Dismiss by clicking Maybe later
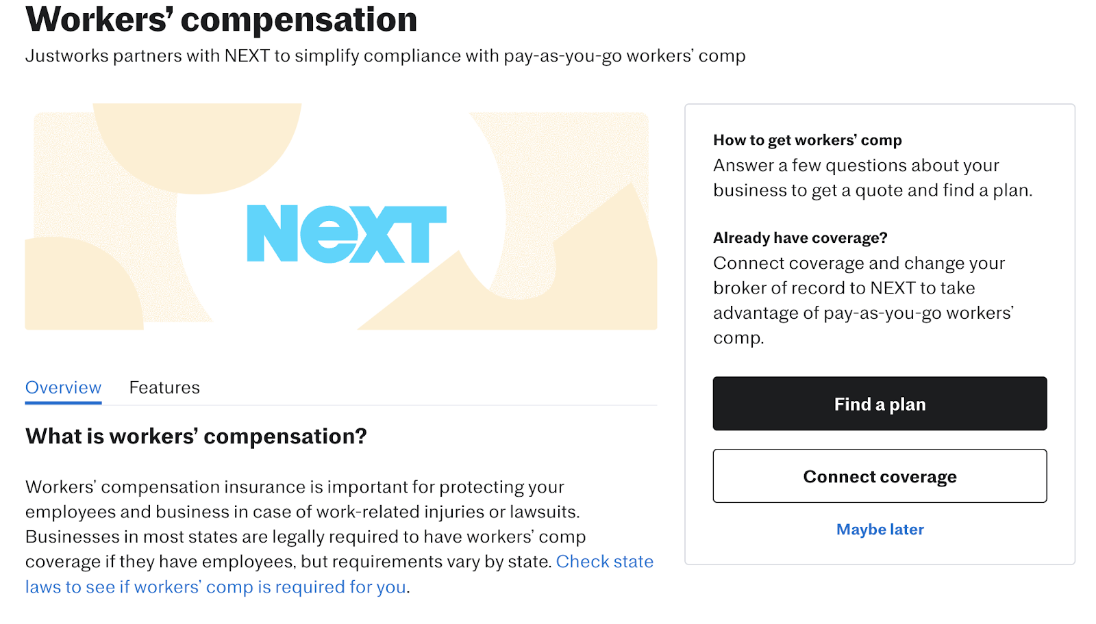Viewport: 1096px width, 624px height. (x=880, y=530)
